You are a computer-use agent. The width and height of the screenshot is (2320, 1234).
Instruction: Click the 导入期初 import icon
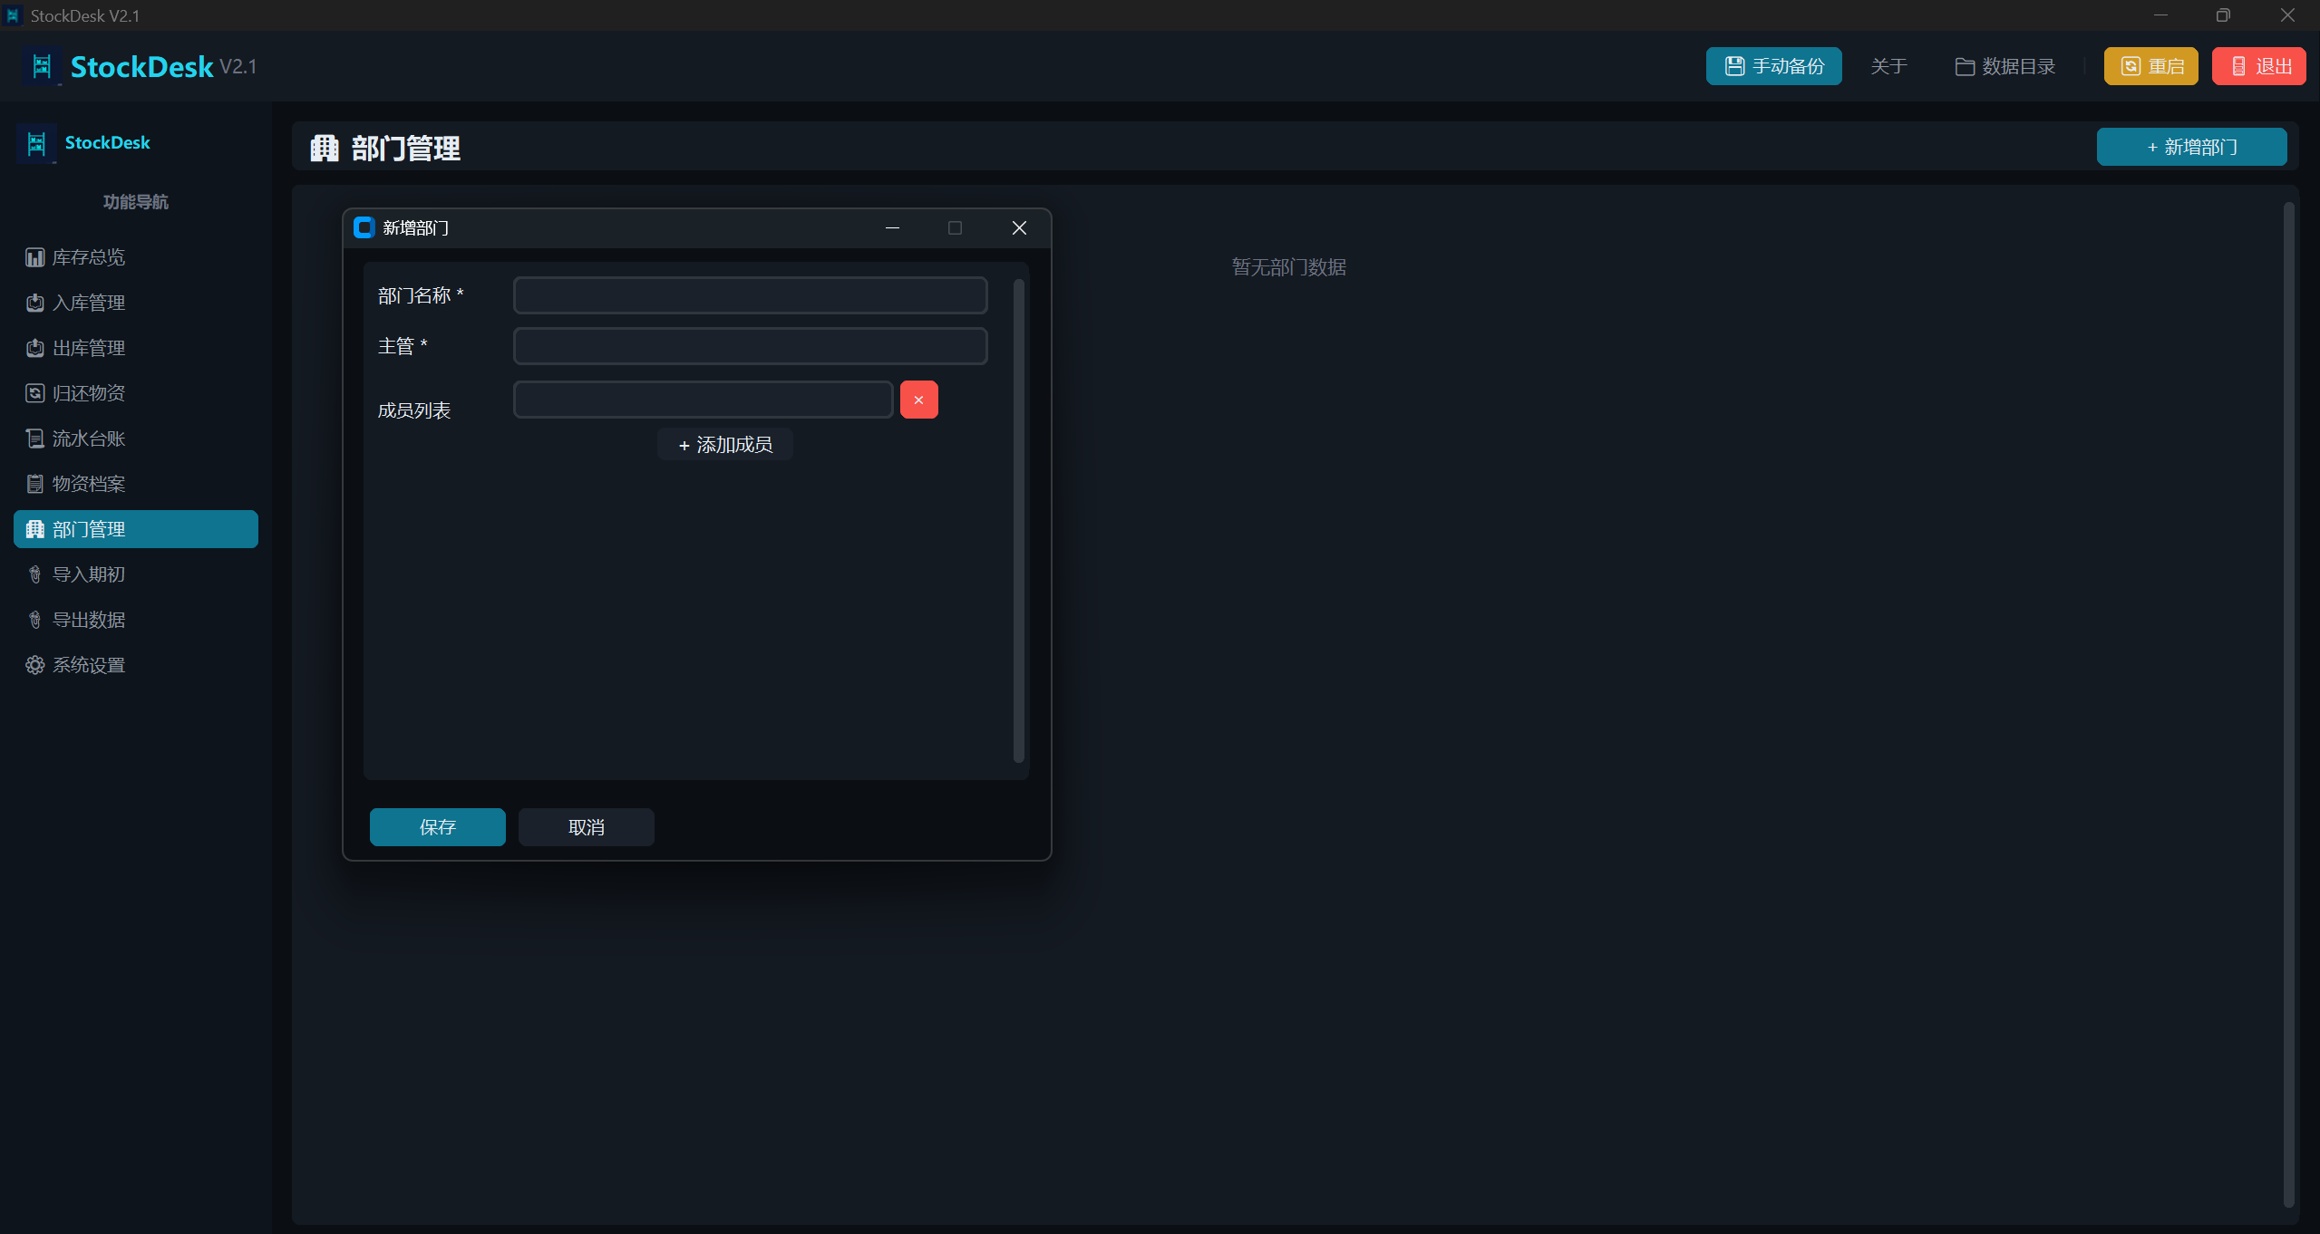click(34, 574)
